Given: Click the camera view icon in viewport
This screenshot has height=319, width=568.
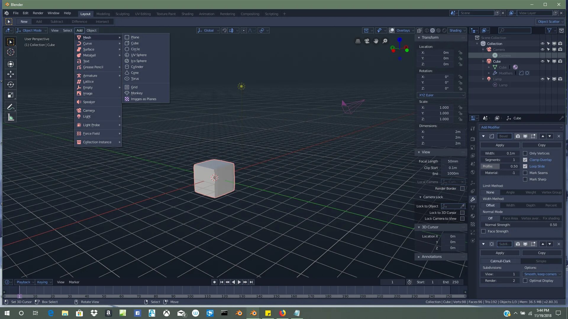Looking at the screenshot, I should (367, 41).
